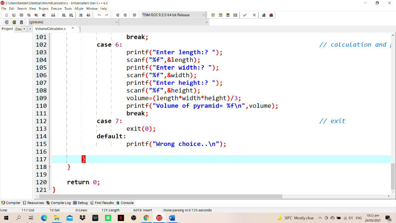Click the syntax check checkmark icon
The width and height of the screenshot is (396, 223).
point(245,15)
